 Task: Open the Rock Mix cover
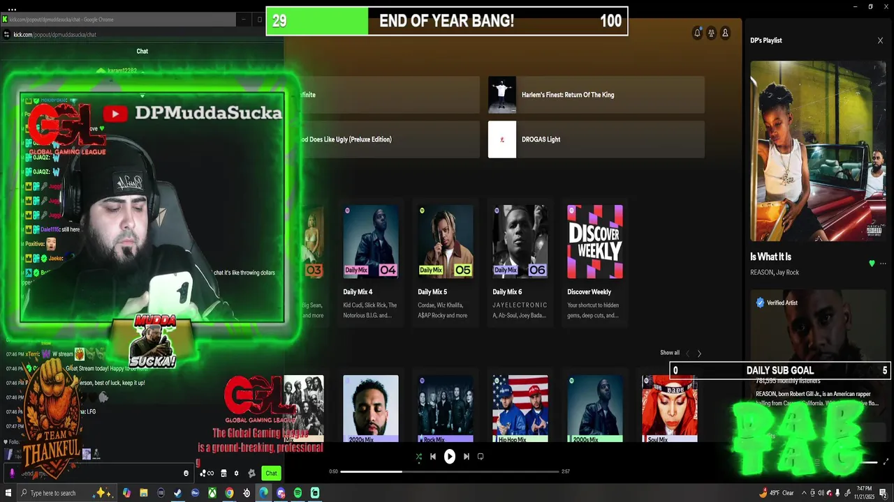pyautogui.click(x=446, y=409)
